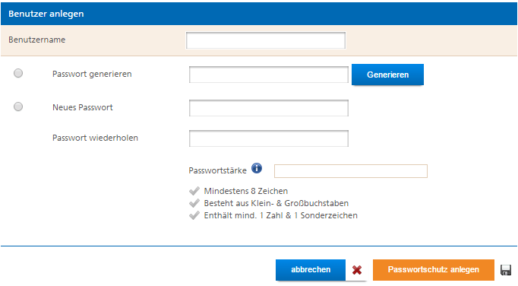Screen dimensions: 518x286
Task: Click the generated password text field
Action: (x=269, y=75)
